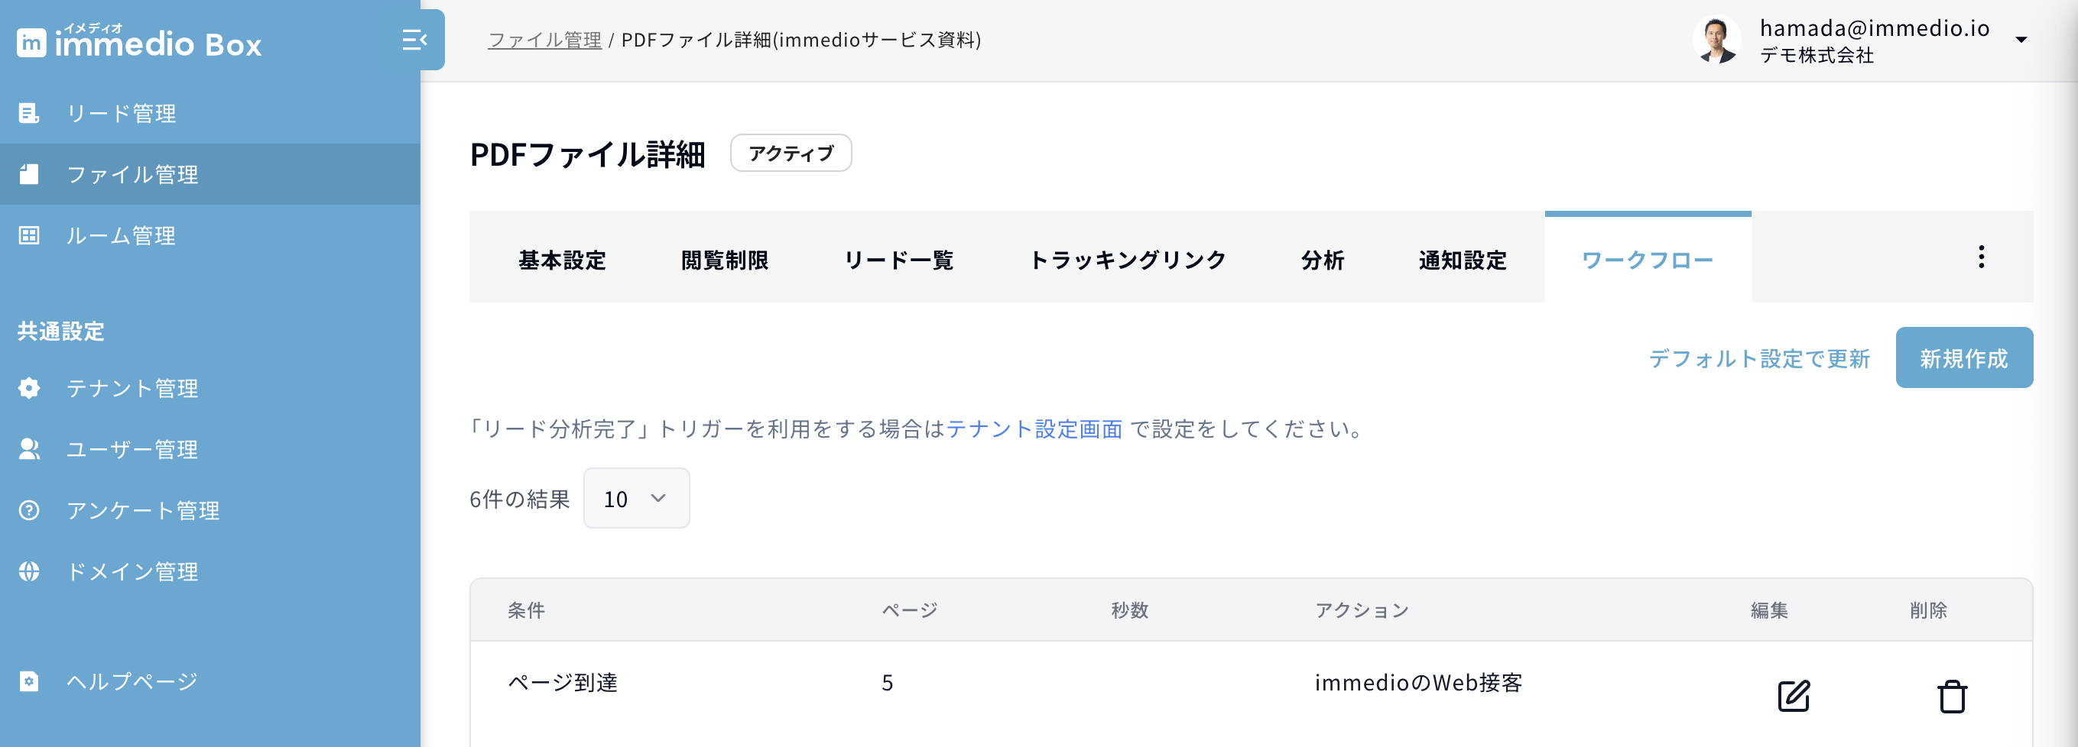This screenshot has width=2078, height=747.
Task: Click the edit icon for ページ到達 row
Action: coord(1794,695)
